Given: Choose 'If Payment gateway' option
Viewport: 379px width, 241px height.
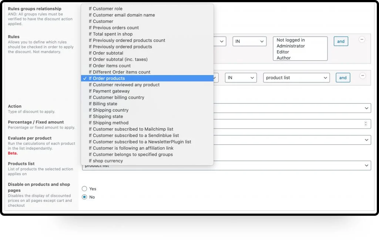Looking at the screenshot, I should coord(109,91).
